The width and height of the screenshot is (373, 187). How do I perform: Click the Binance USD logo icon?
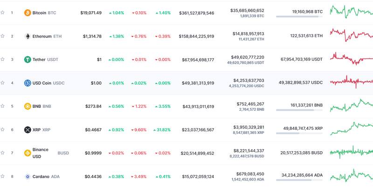(28, 153)
